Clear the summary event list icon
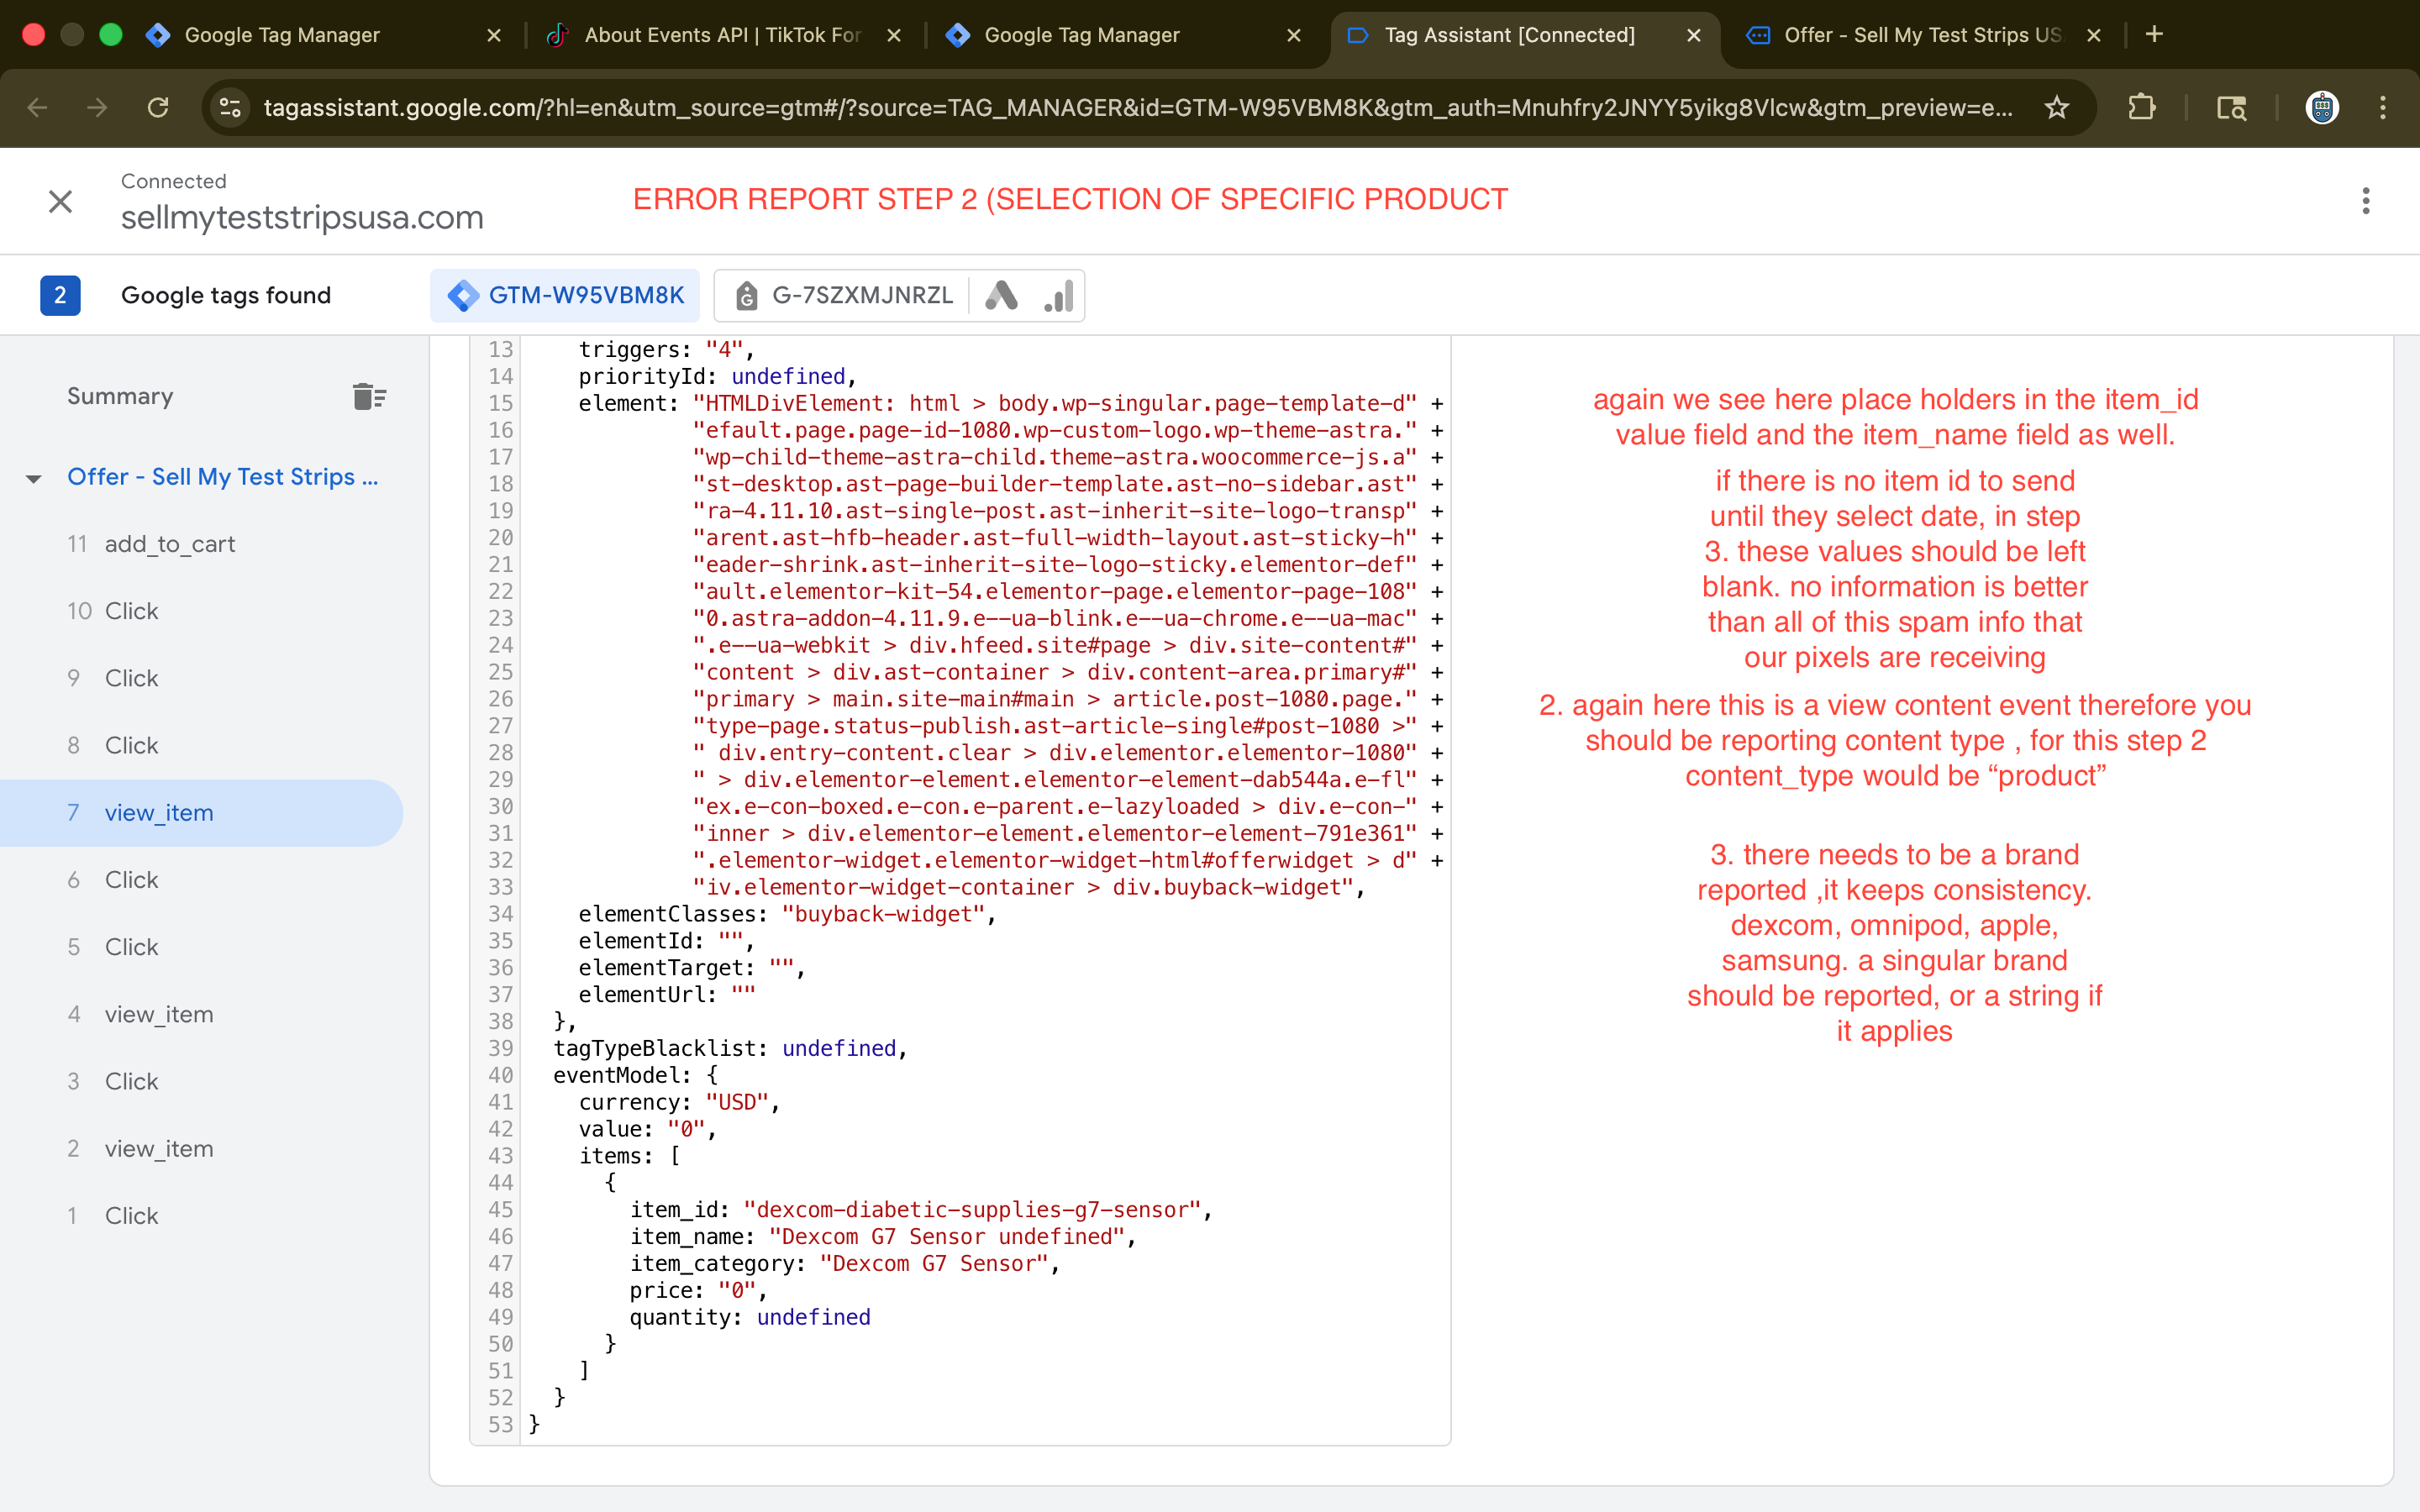Viewport: 2420px width, 1512px height. point(369,396)
